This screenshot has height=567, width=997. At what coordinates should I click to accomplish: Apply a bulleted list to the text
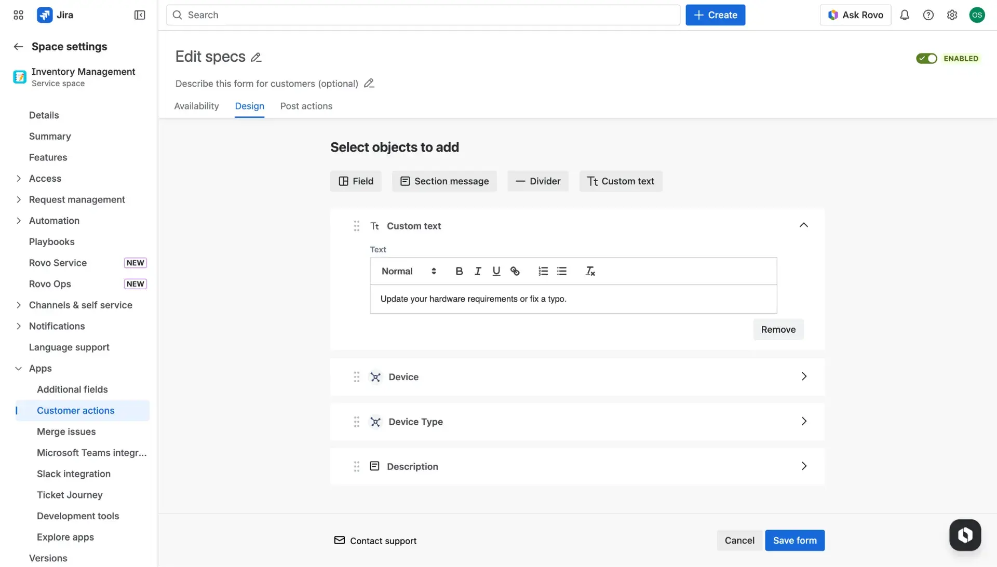(562, 271)
